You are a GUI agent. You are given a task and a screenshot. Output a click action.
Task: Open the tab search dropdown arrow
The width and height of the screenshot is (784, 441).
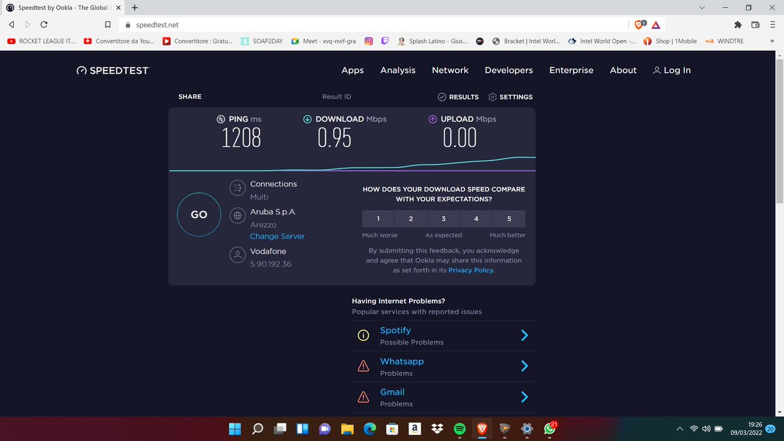tap(702, 8)
